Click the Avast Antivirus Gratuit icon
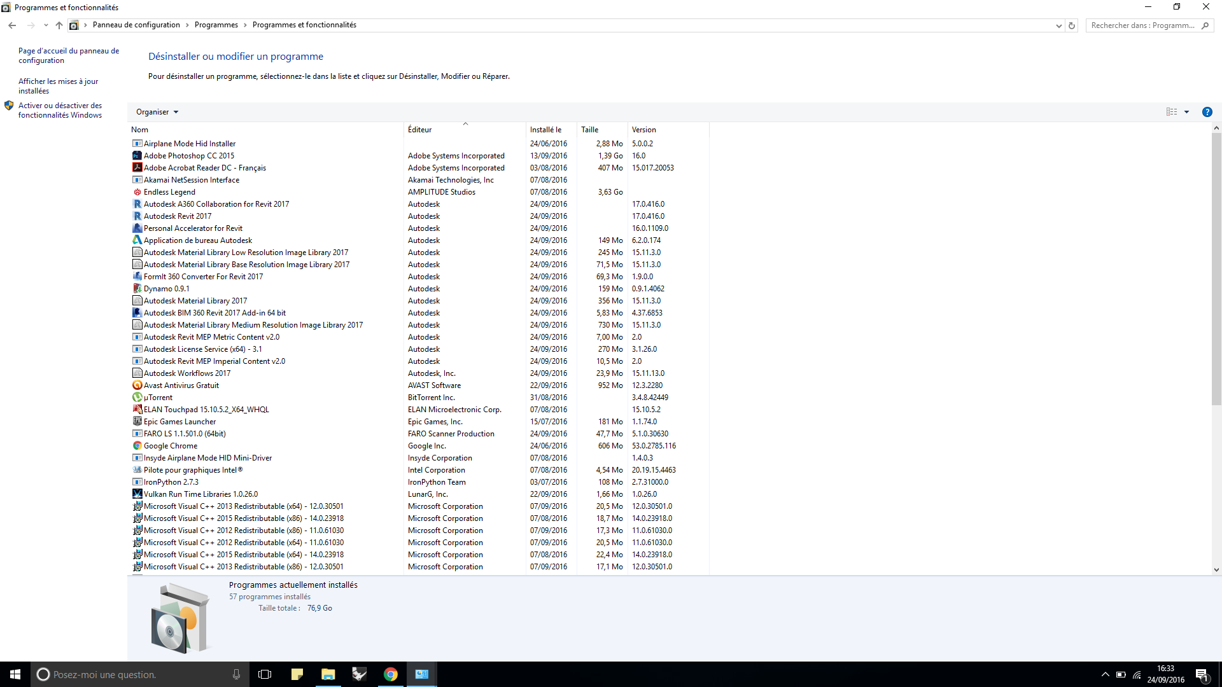The image size is (1222, 687). pos(137,385)
